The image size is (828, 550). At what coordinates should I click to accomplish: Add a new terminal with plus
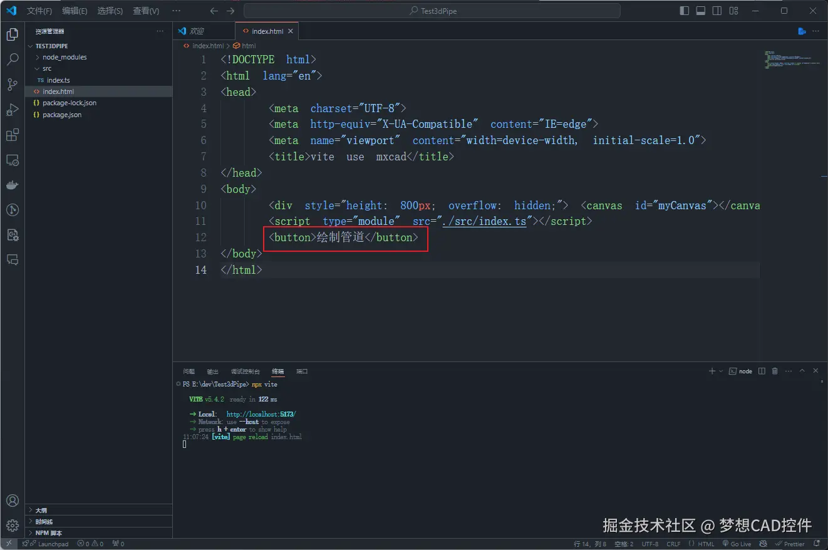coord(712,371)
